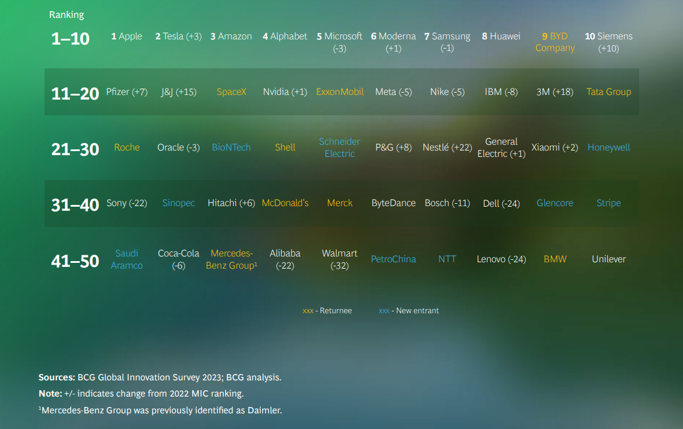Click the BYD Company returnee entry
683x429 pixels.
[x=555, y=42]
